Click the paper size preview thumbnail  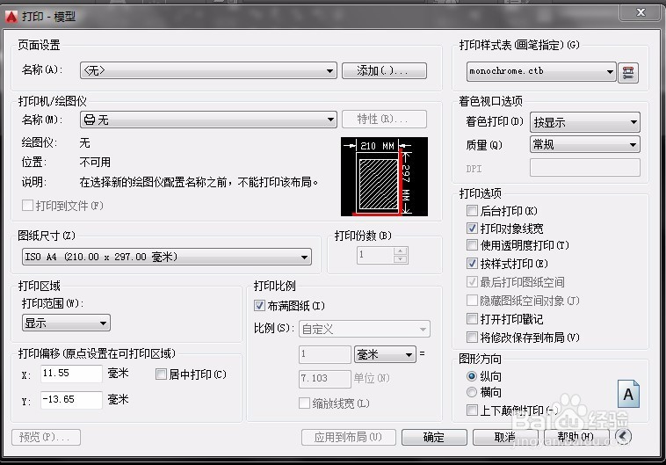pos(384,177)
